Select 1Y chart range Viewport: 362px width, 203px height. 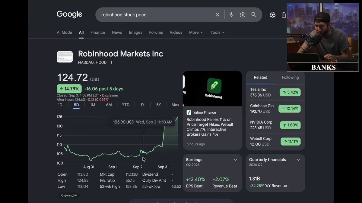click(142, 105)
